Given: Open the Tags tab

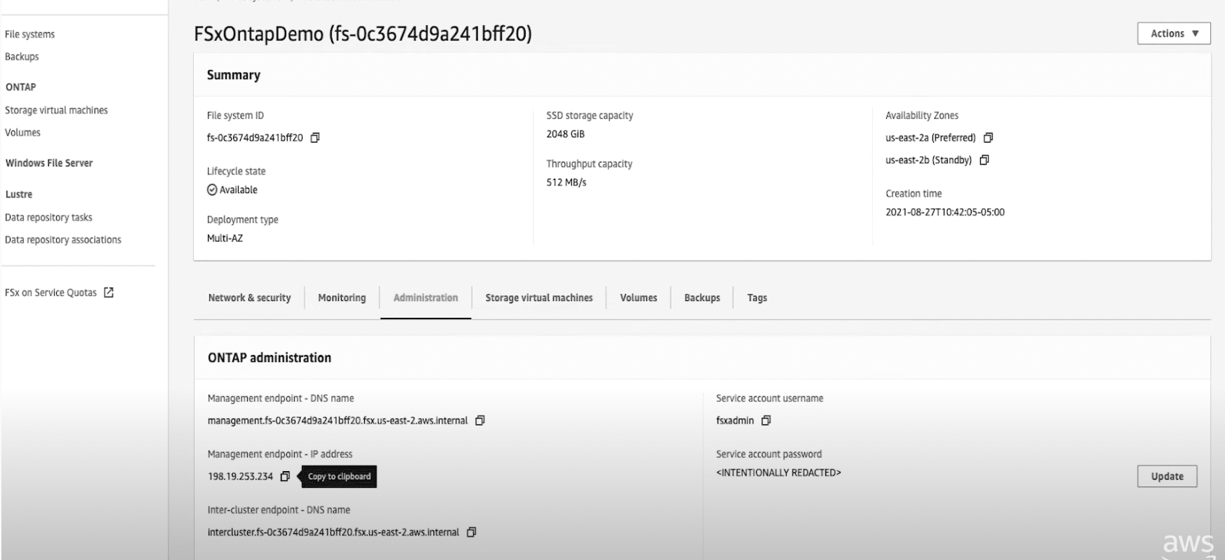Looking at the screenshot, I should pos(757,297).
